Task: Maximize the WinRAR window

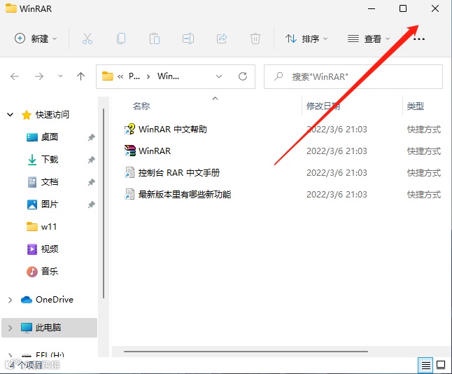Action: tap(403, 8)
